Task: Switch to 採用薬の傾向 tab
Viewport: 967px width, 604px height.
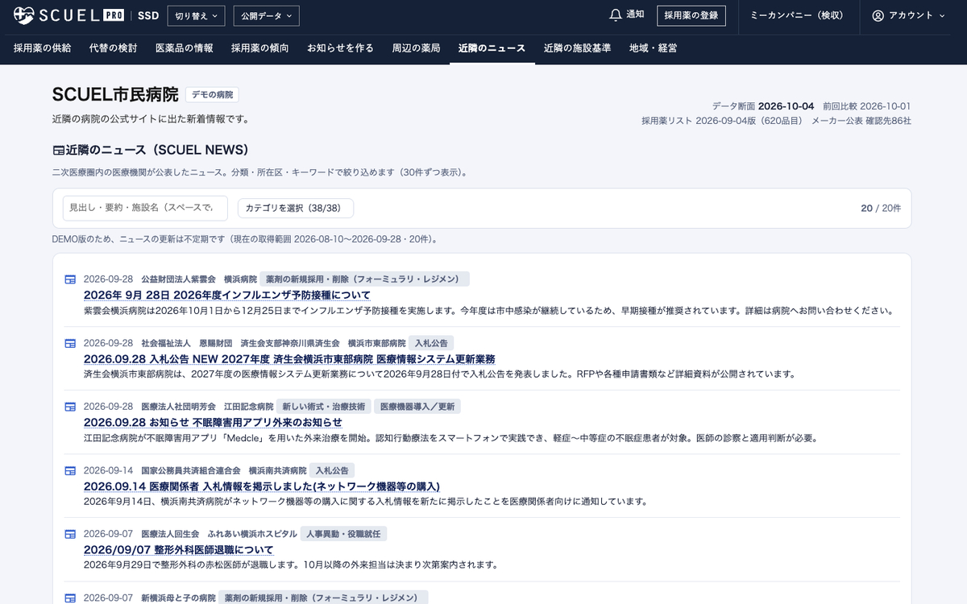Action: [x=260, y=48]
